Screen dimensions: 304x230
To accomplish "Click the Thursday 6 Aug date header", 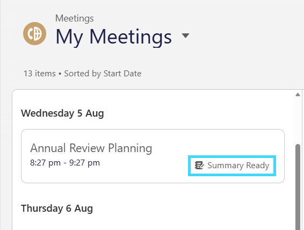I will [57, 209].
